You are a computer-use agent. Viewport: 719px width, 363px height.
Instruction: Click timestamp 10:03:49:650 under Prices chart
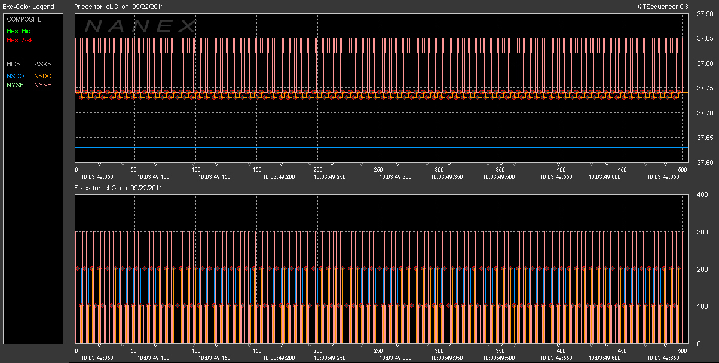662,177
